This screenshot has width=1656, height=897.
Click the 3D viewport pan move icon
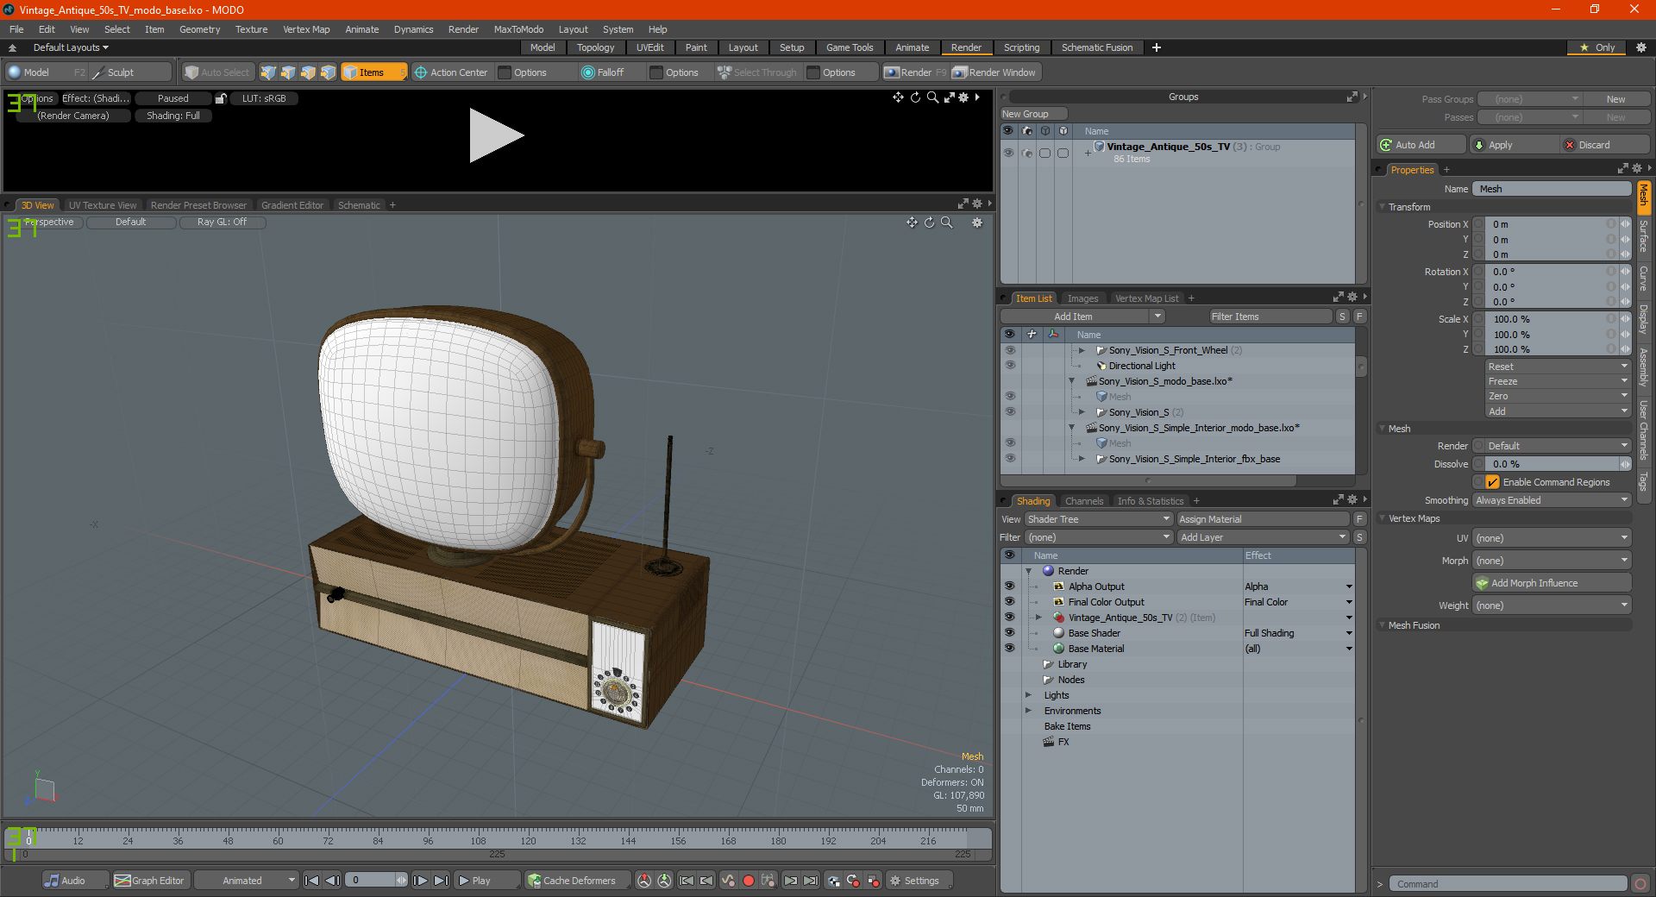[x=912, y=223]
